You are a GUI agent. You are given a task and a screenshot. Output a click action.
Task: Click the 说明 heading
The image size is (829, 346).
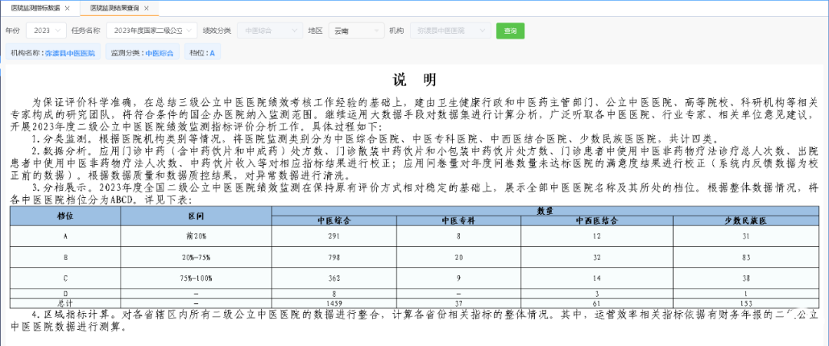414,80
